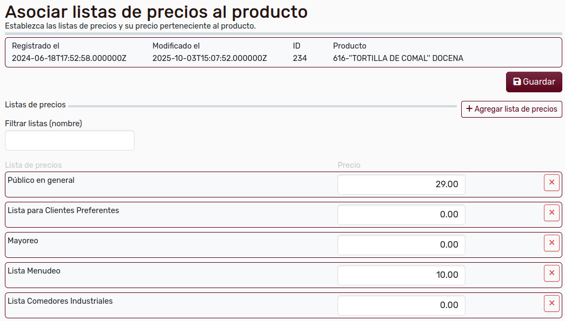This screenshot has height=321, width=565.
Task: Remove "Lista Comedores Industriales" from the product
Action: 551,303
